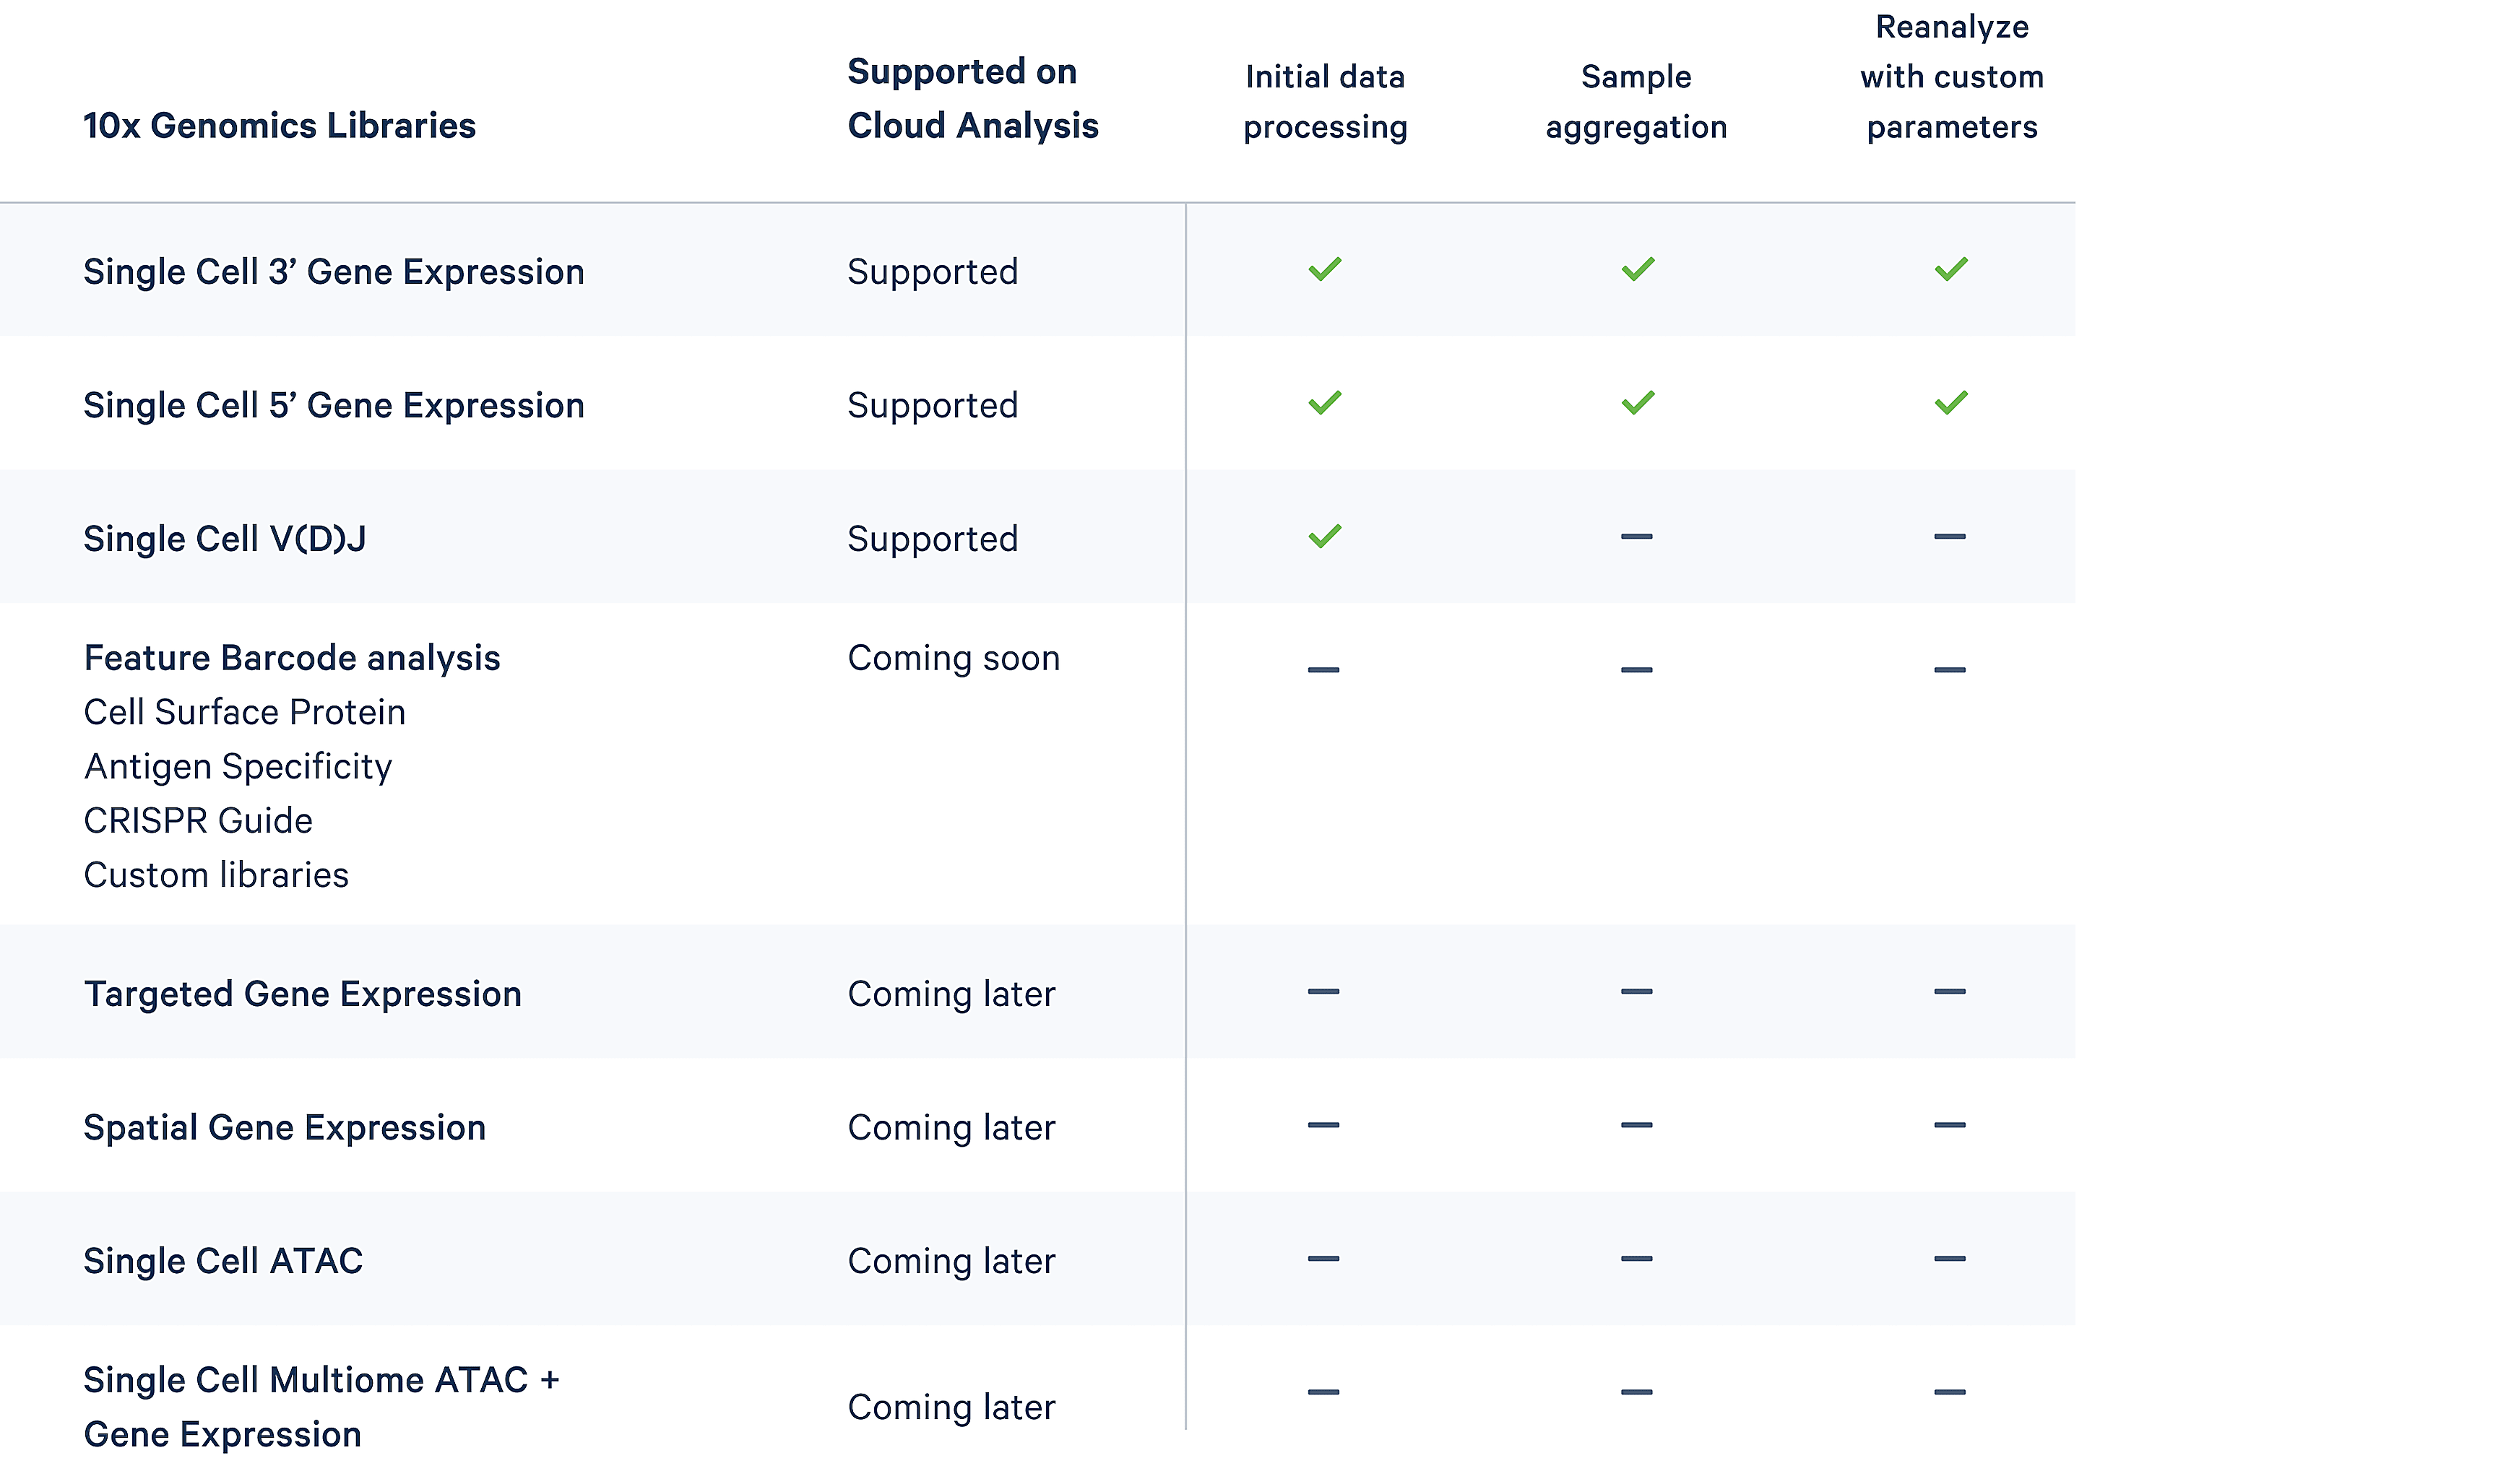The height and width of the screenshot is (1484, 2493).
Task: Click the Coming soon status text
Action: click(954, 658)
